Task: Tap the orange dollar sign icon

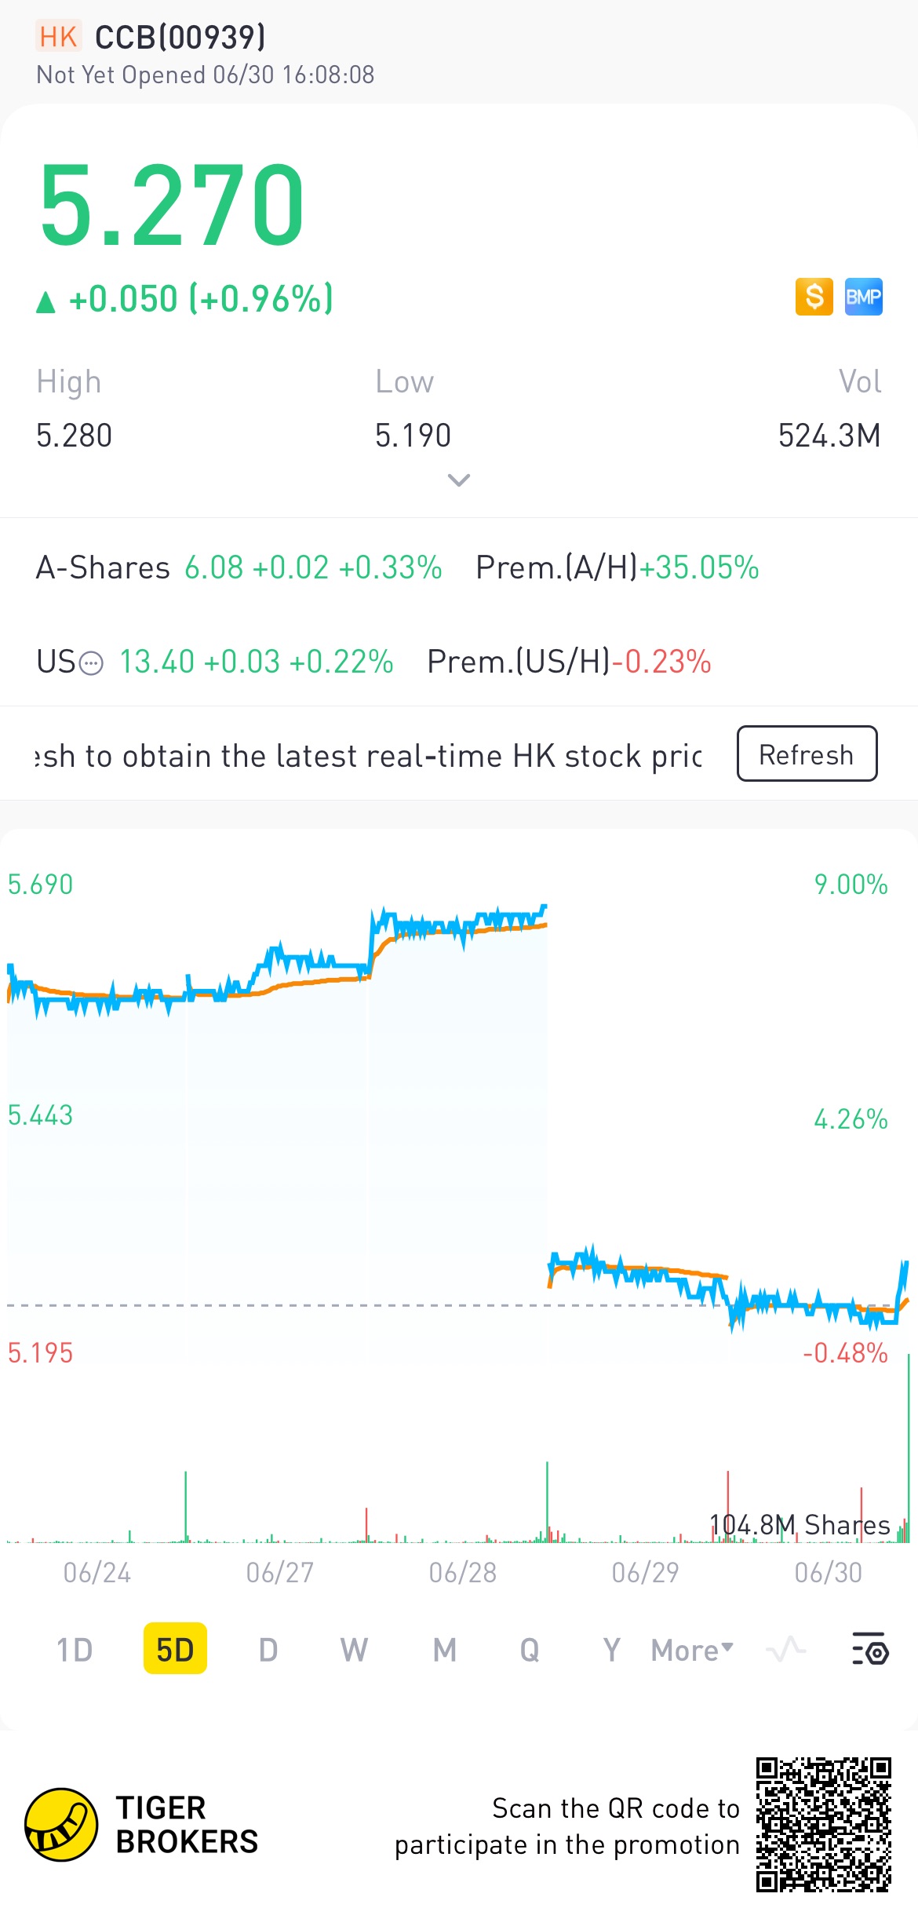Action: [x=814, y=297]
